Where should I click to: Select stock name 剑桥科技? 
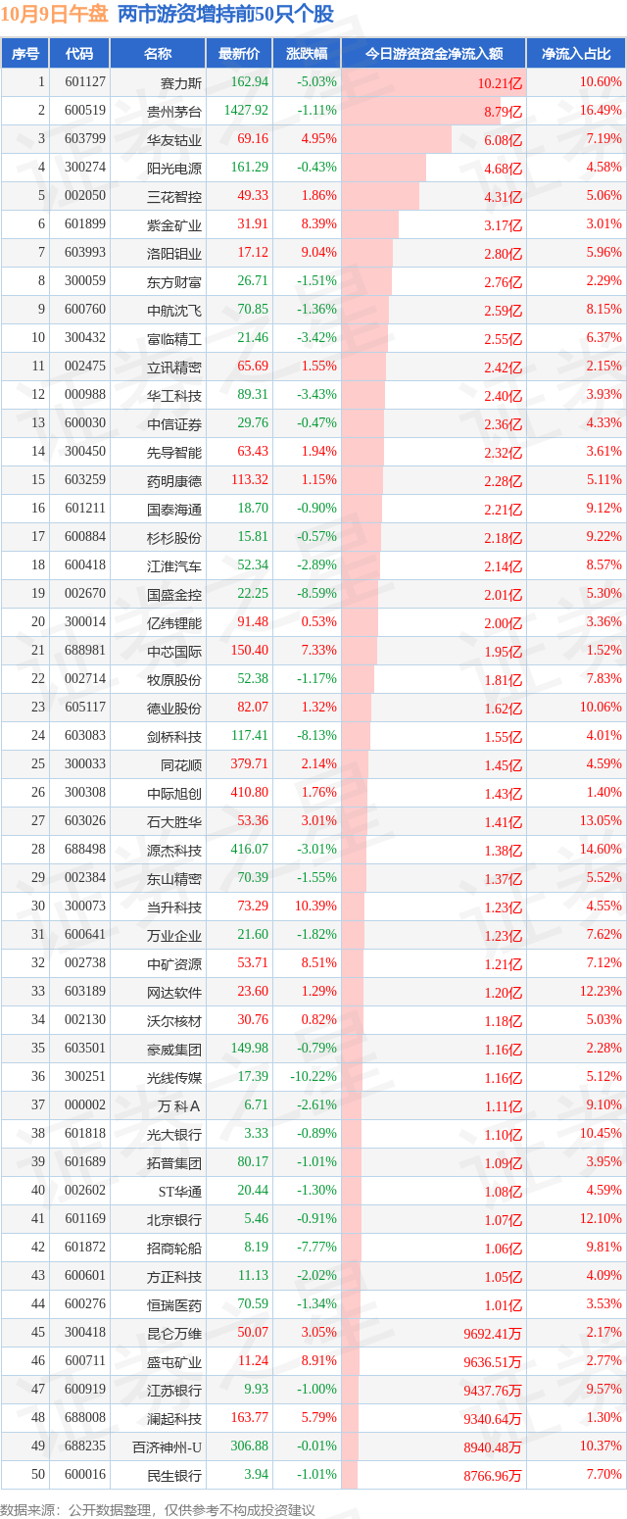click(174, 737)
